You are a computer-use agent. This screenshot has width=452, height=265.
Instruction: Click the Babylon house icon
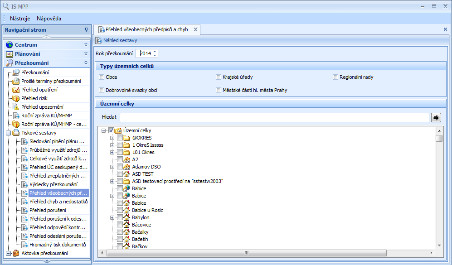pos(127,217)
